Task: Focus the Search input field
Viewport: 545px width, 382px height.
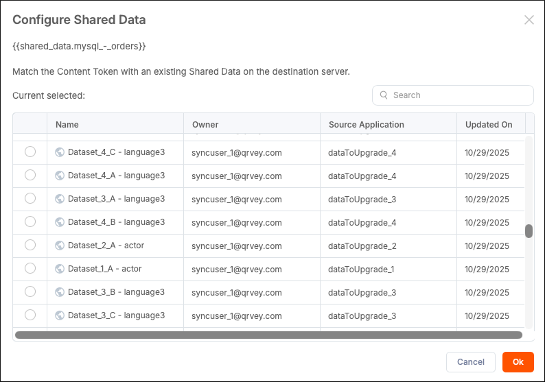Action: coord(453,95)
